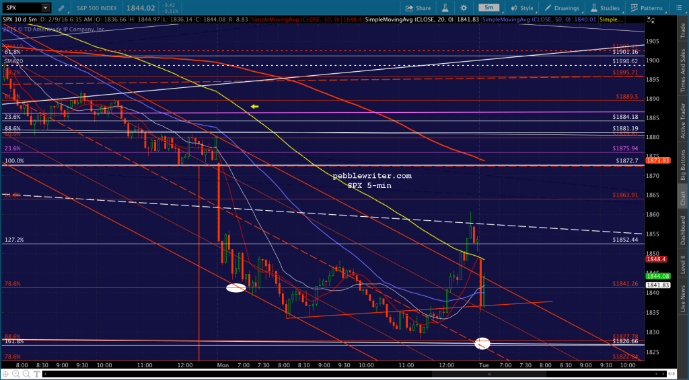Click the Mon date label on time axis

(x=223, y=365)
